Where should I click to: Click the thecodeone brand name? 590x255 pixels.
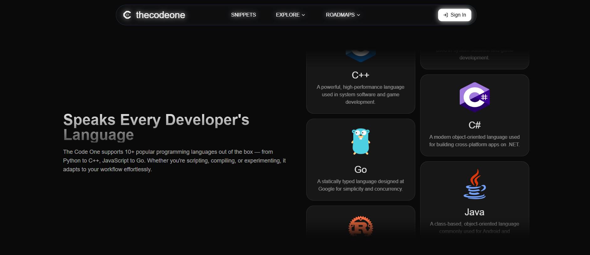(x=160, y=15)
